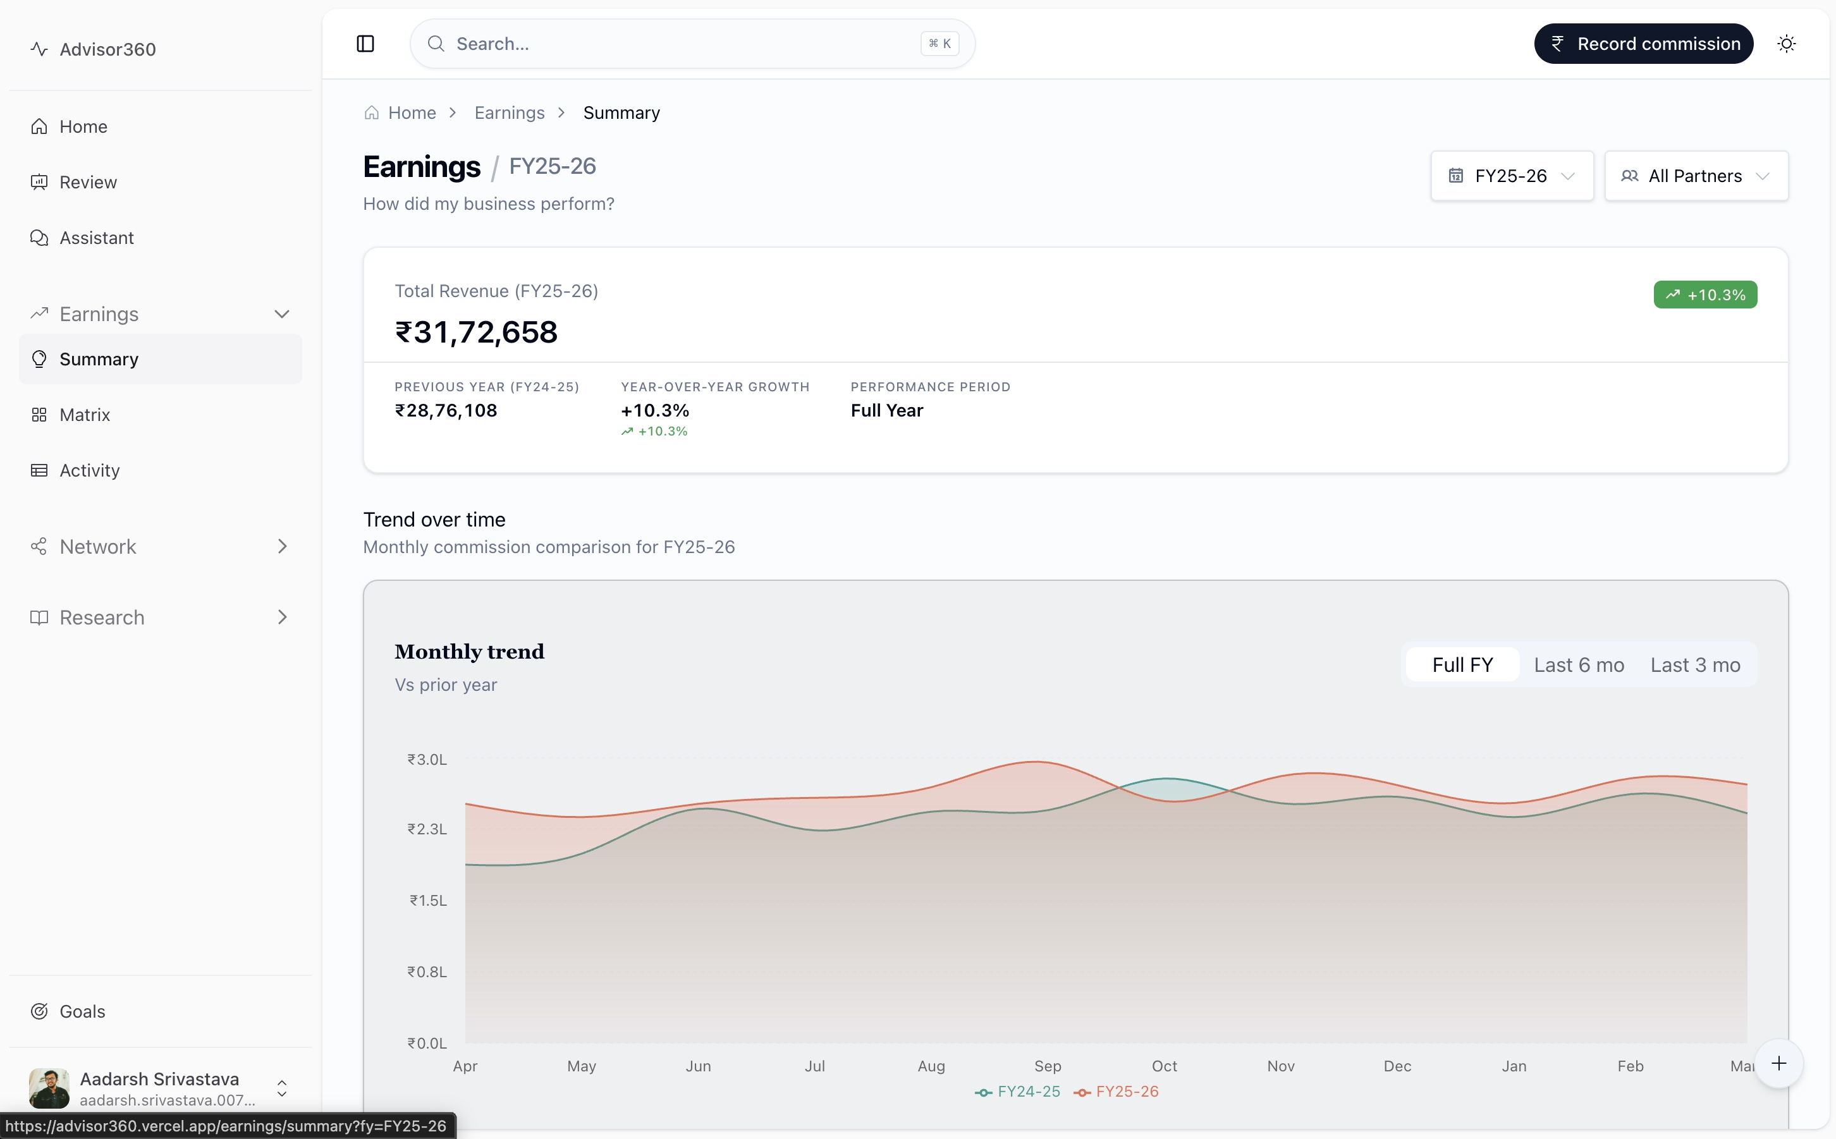Image resolution: width=1836 pixels, height=1139 pixels.
Task: Click the Monthly trend chart title
Action: 469,652
